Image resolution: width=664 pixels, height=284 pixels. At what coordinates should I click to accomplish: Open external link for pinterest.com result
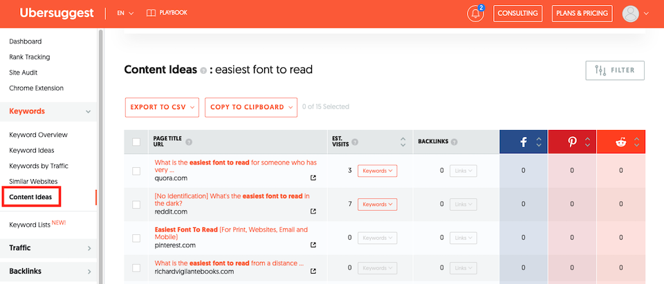click(x=313, y=245)
